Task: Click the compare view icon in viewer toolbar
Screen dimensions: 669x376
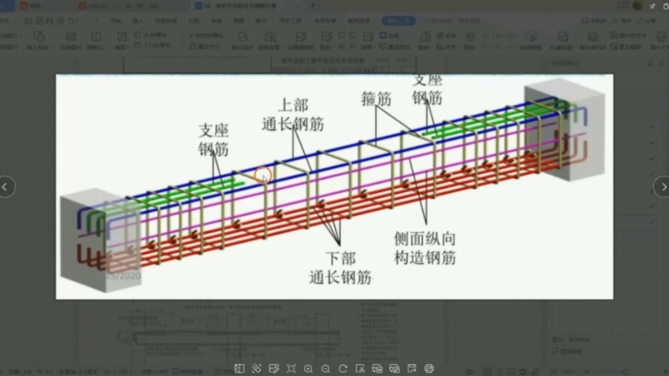Action: pos(239,369)
